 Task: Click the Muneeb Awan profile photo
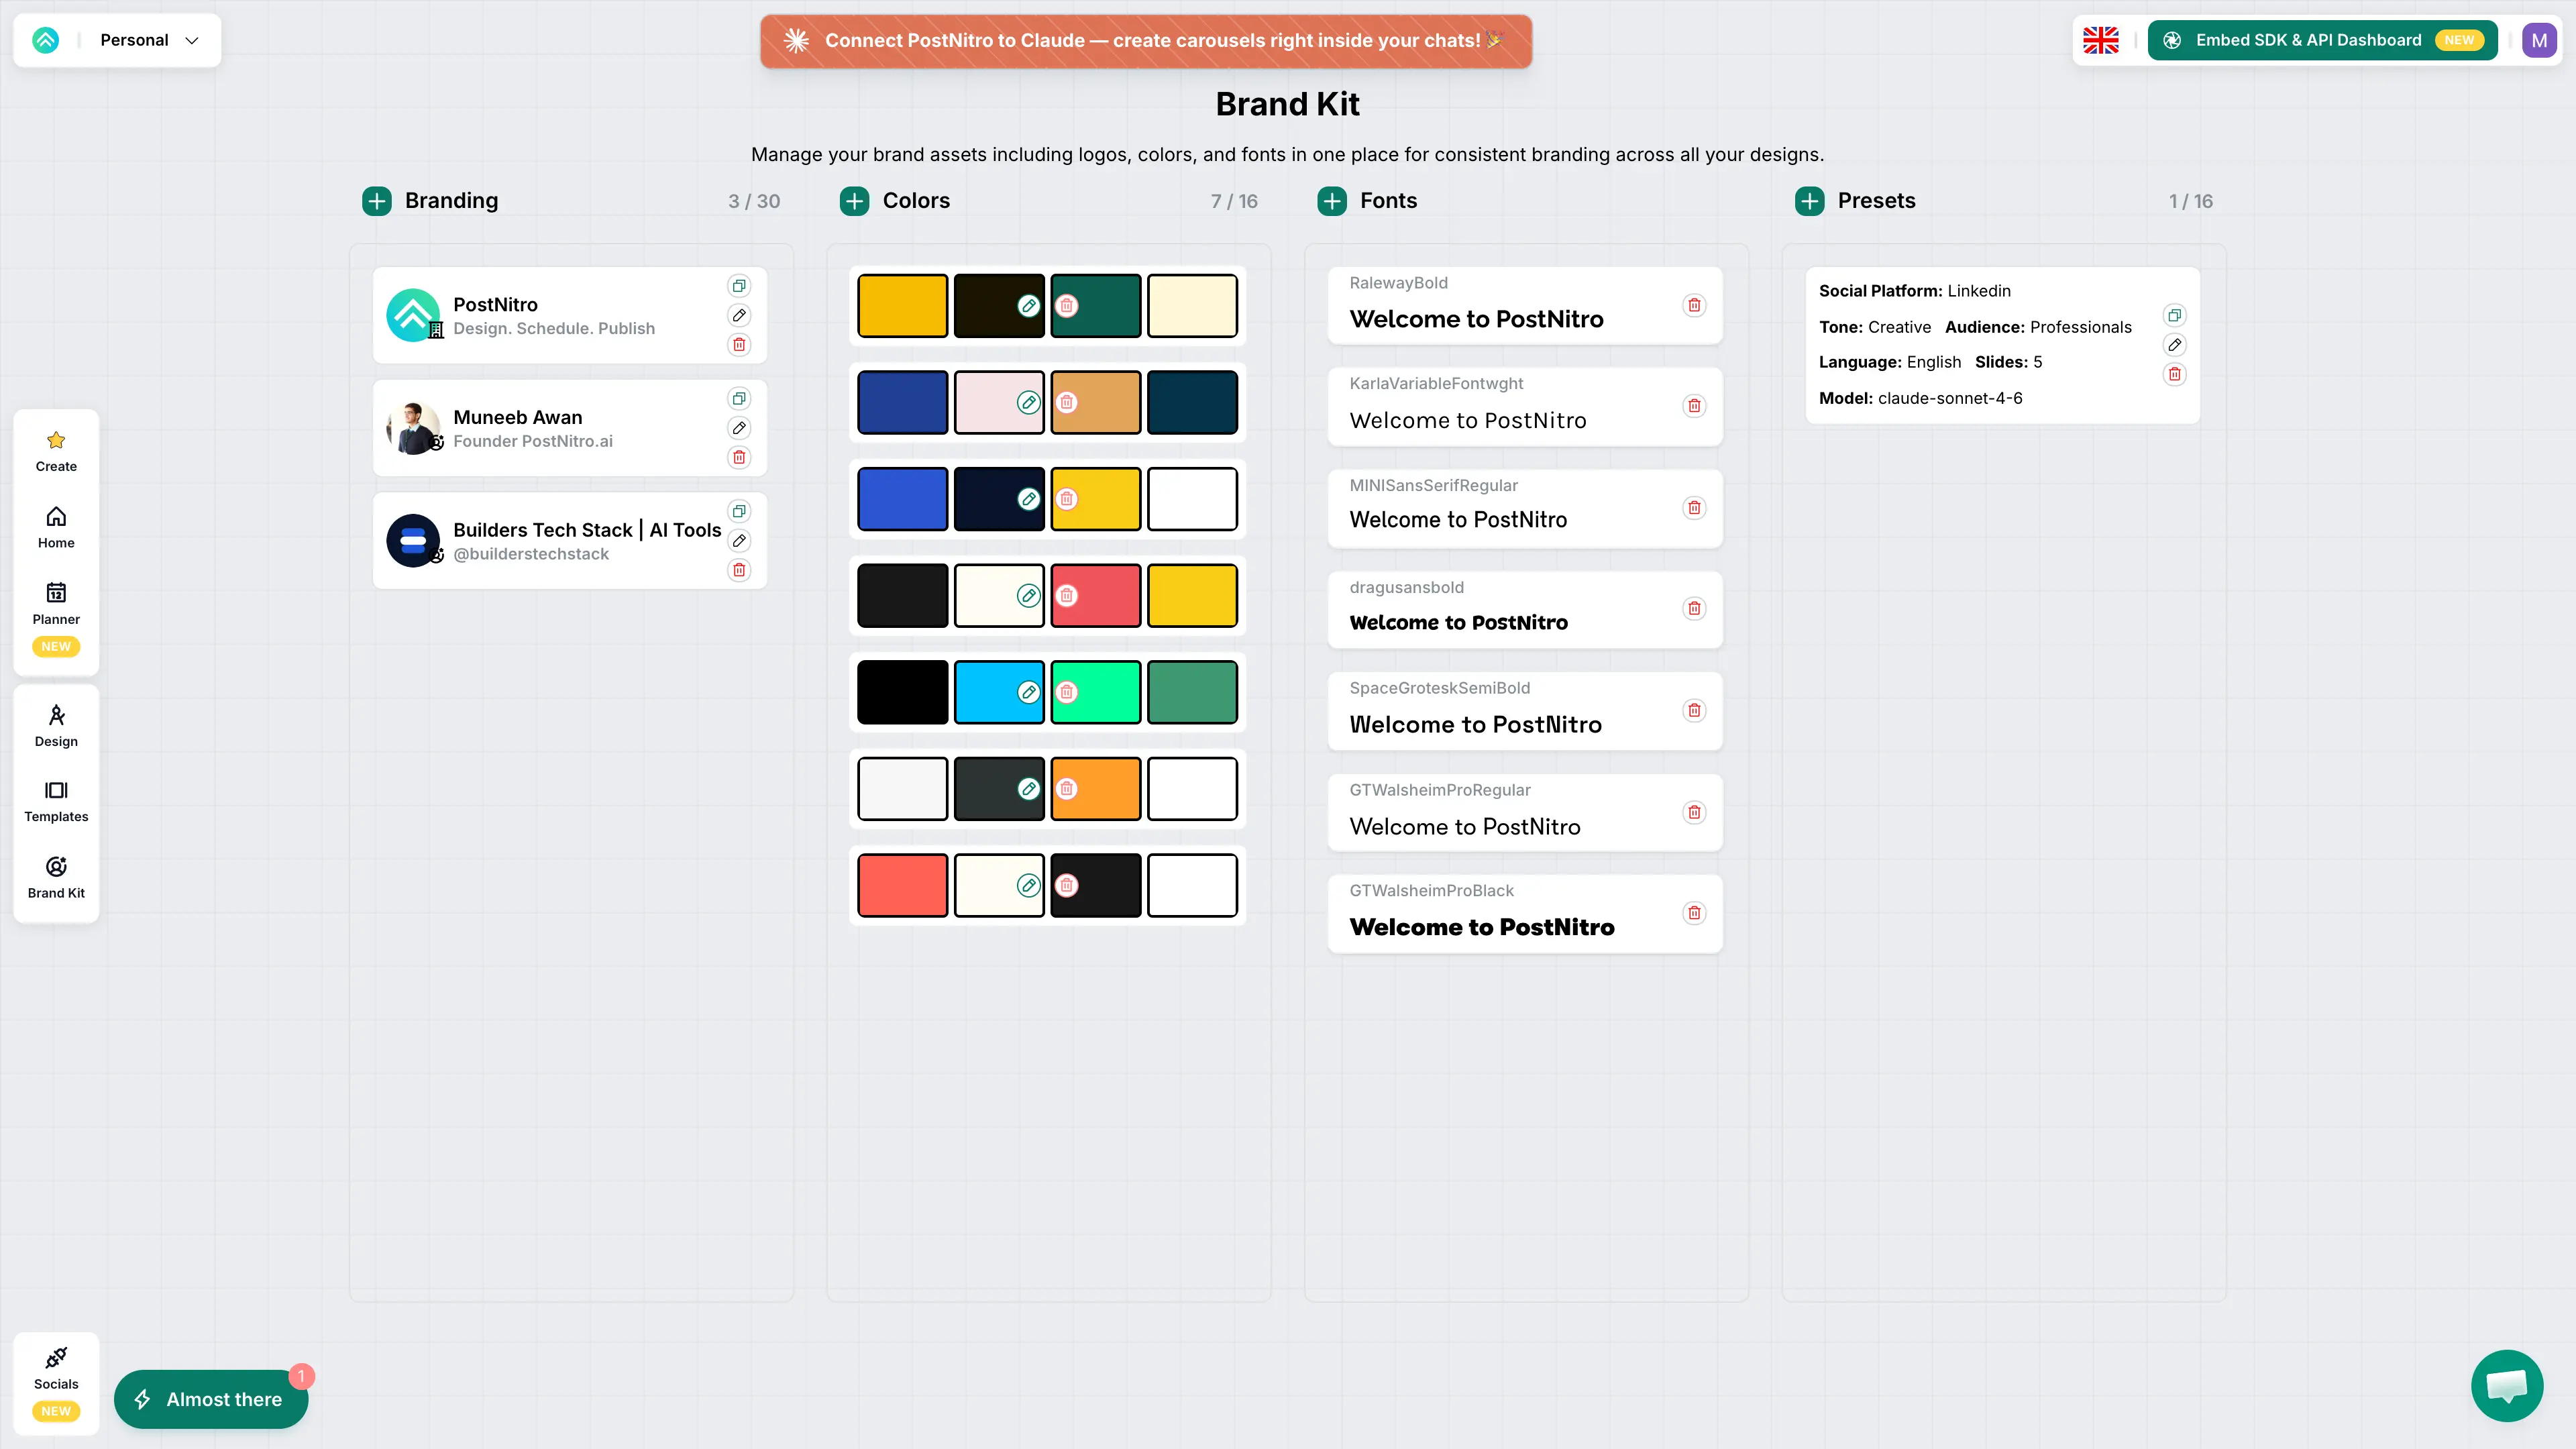point(413,428)
